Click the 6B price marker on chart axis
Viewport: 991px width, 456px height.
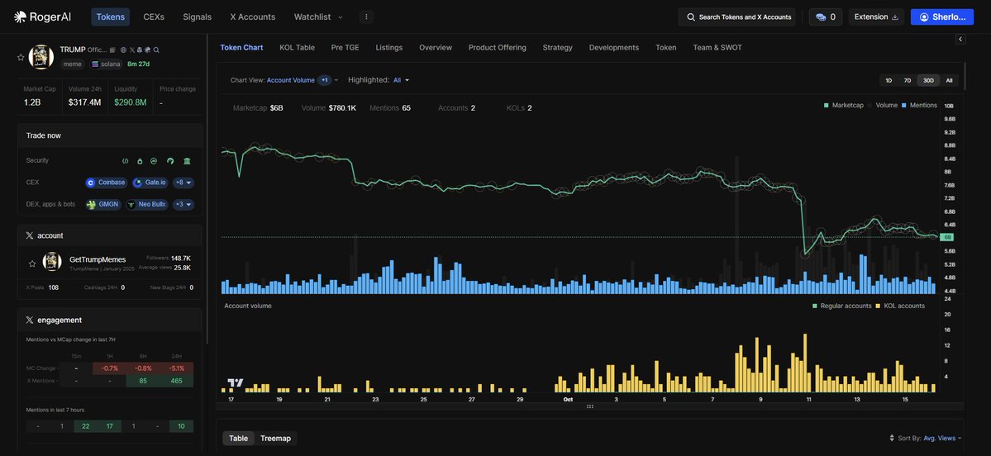946,237
